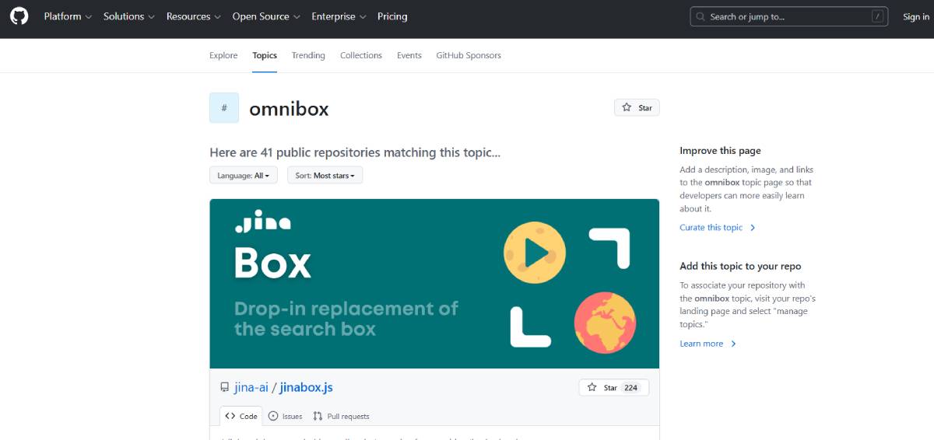Click the repository icon beside jina-ai
934x440 pixels.
point(224,387)
